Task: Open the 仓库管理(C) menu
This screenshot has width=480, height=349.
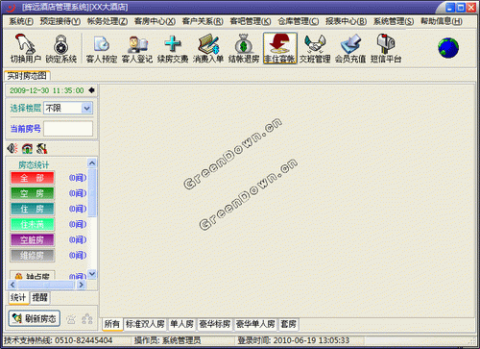Action: coord(299,21)
